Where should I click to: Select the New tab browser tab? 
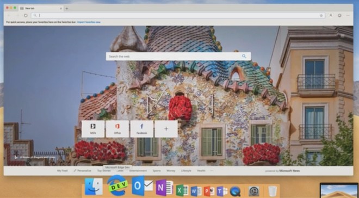[x=41, y=9]
